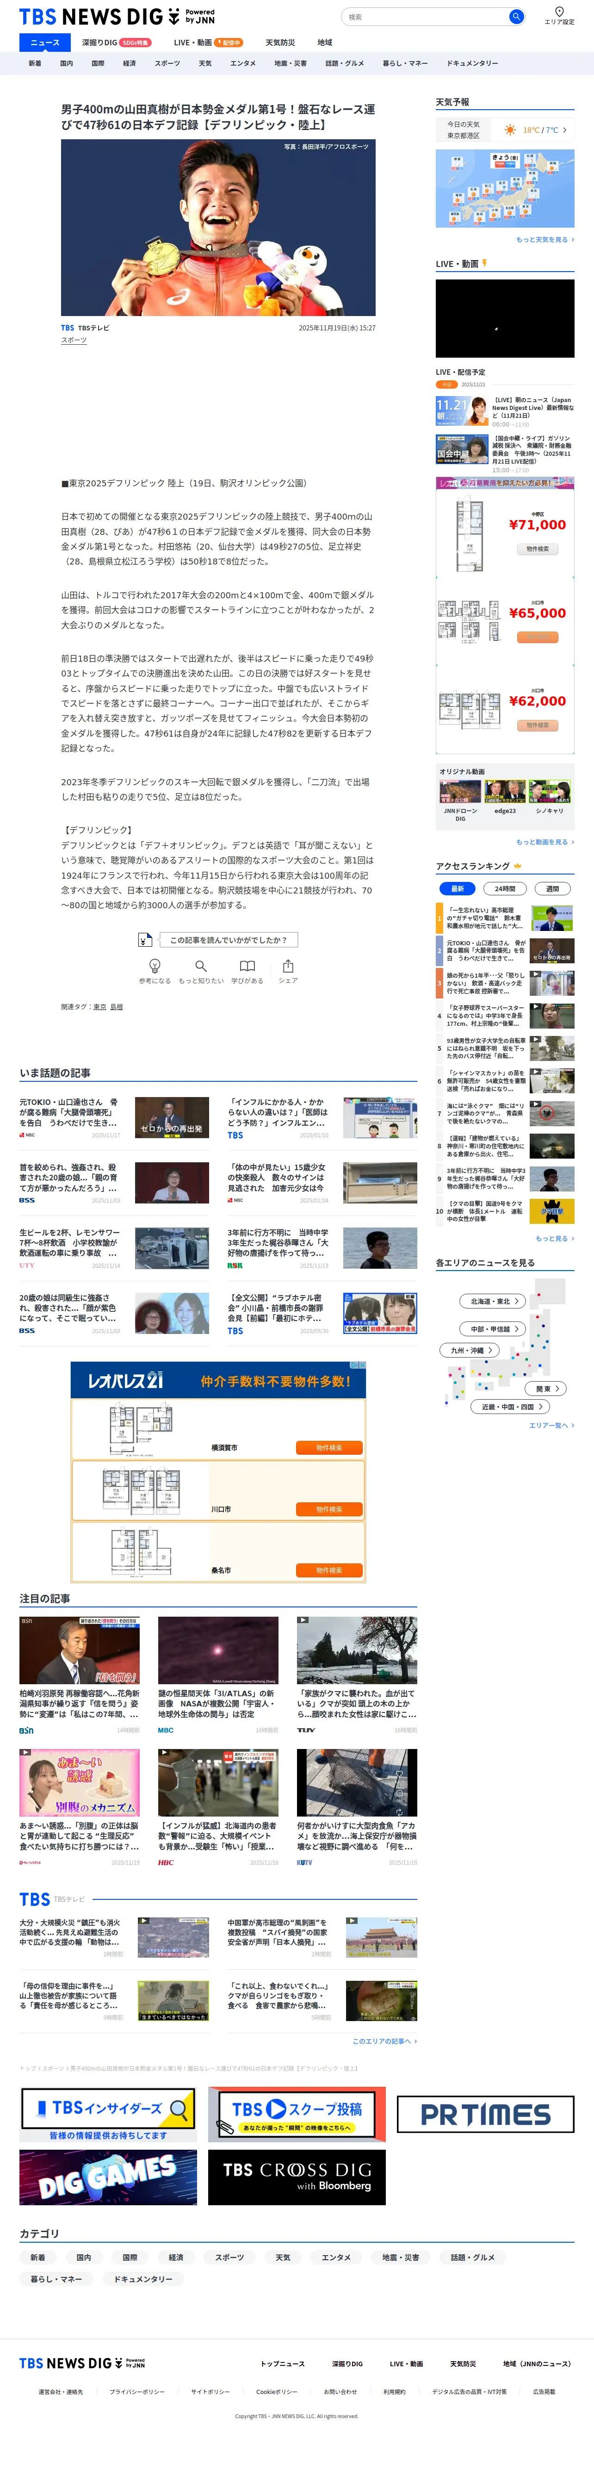Screen dimensions: 594x2481
Task: Open the シノキャリ original video thumbnail
Action: 550,792
